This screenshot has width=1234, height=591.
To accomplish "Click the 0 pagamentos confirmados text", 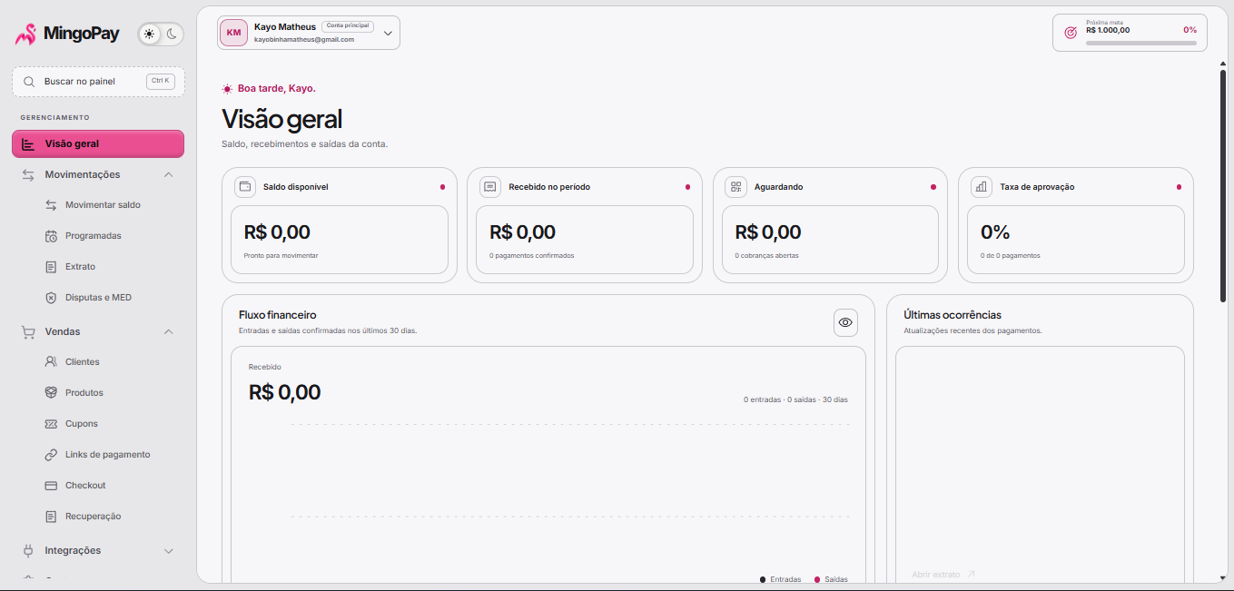I will coord(532,256).
